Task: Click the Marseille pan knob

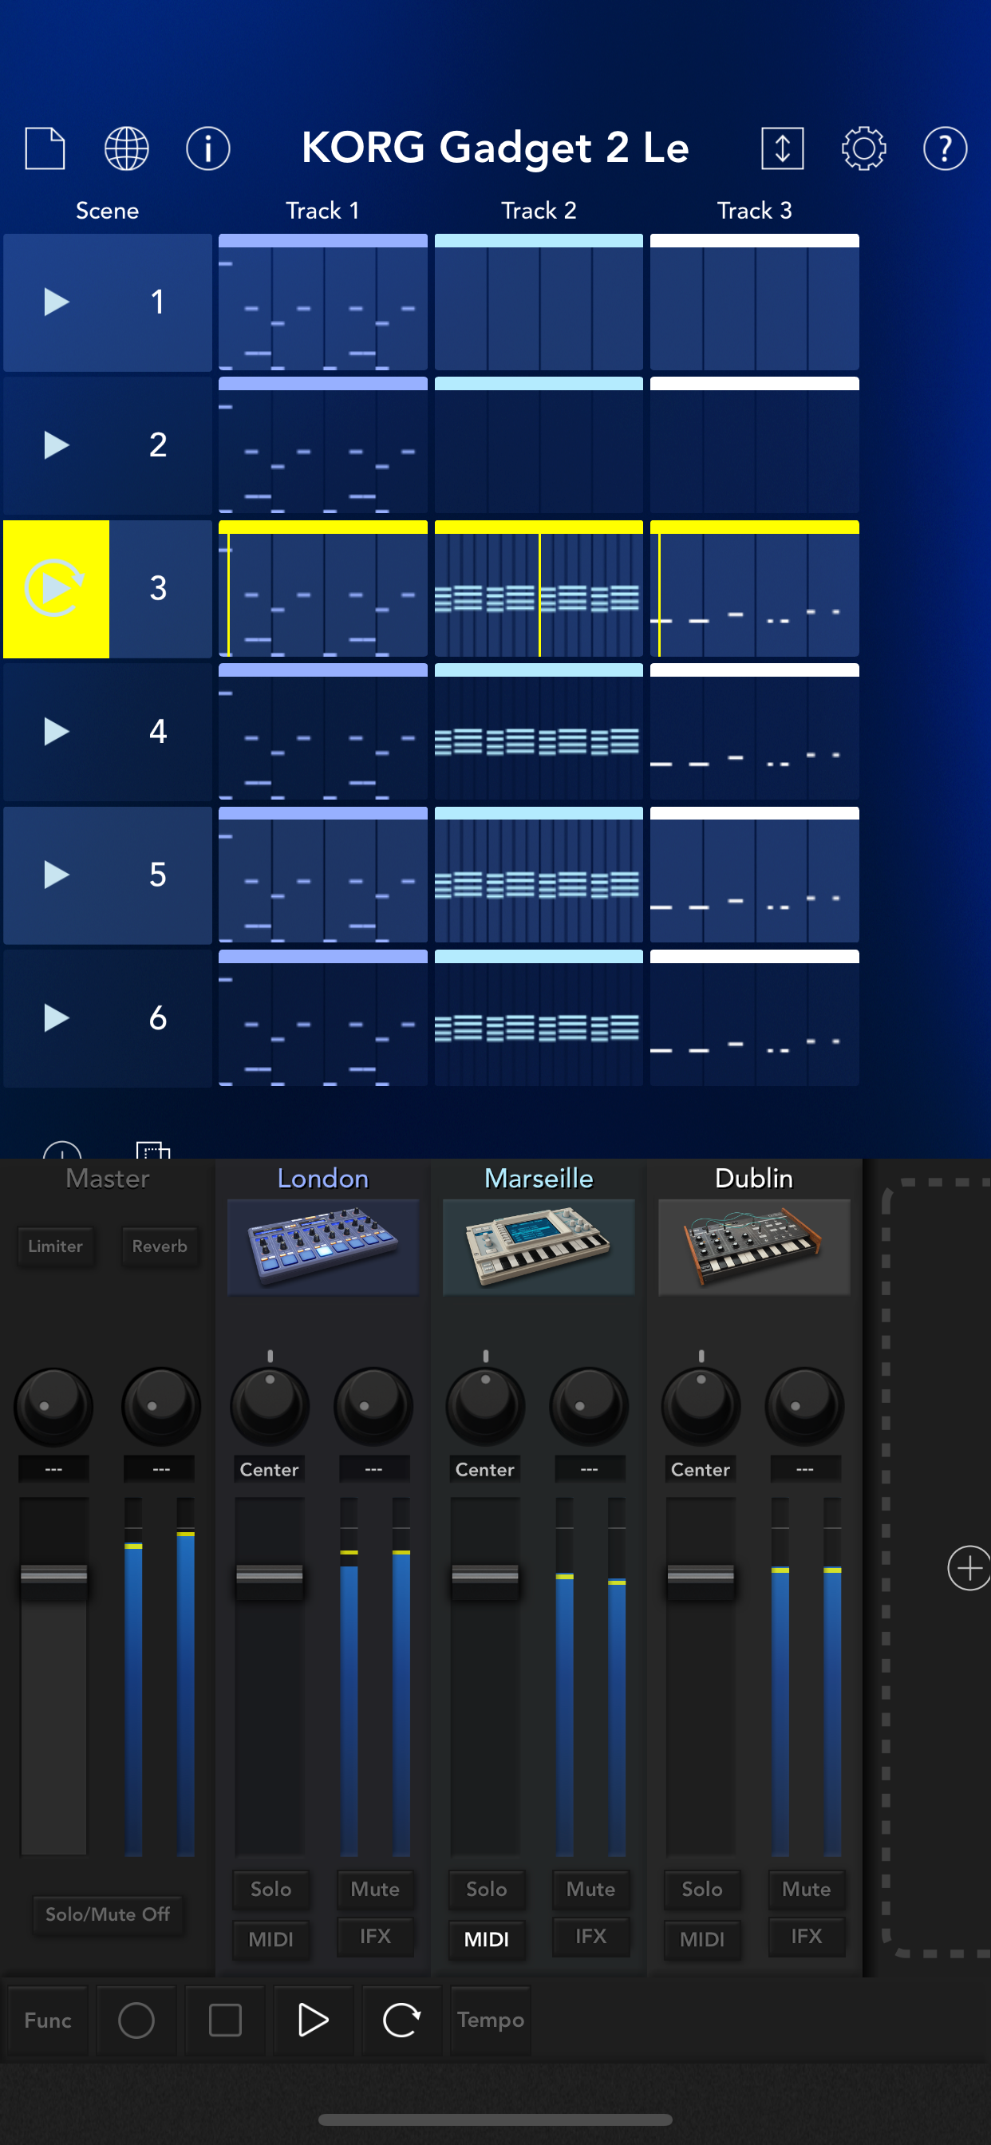Action: pos(485,1405)
